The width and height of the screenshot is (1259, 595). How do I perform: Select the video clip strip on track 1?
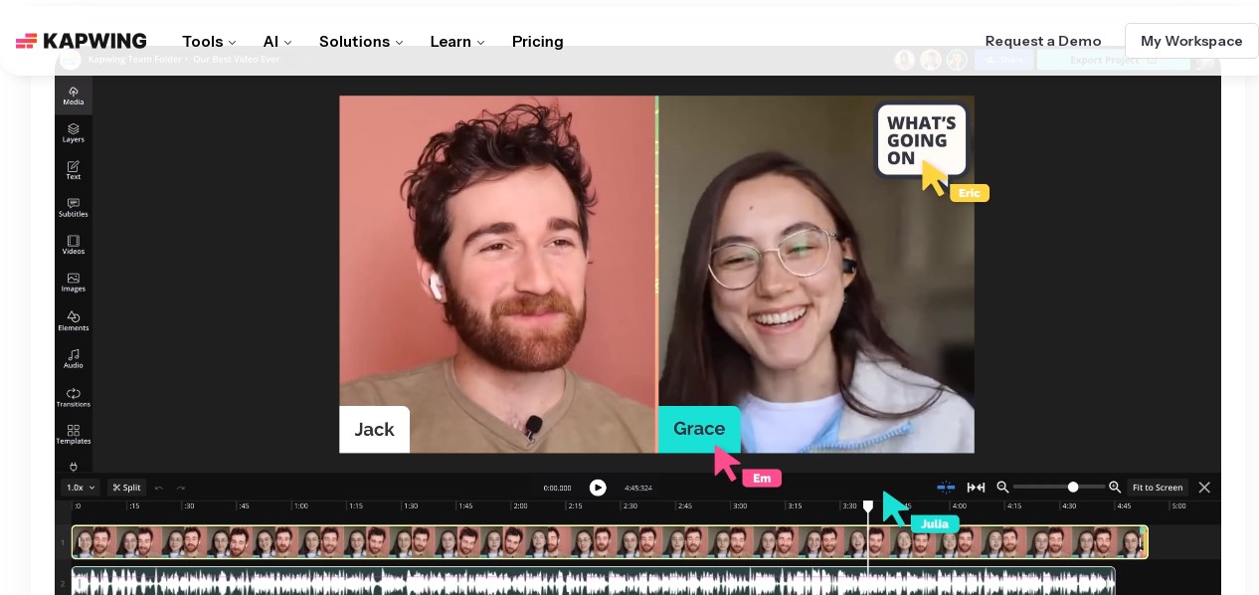pos(610,542)
